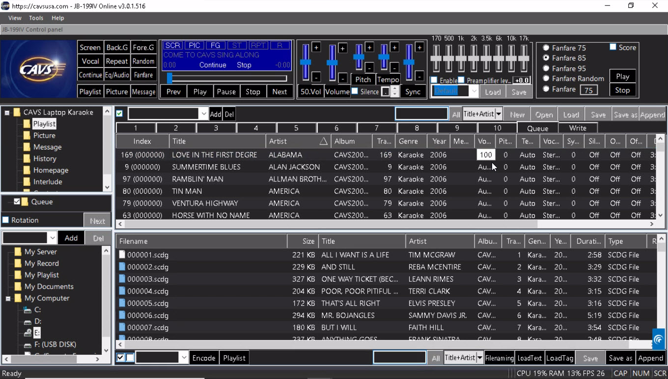The height and width of the screenshot is (379, 668).
Task: Click the My Documents folder icon
Action: (x=18, y=286)
